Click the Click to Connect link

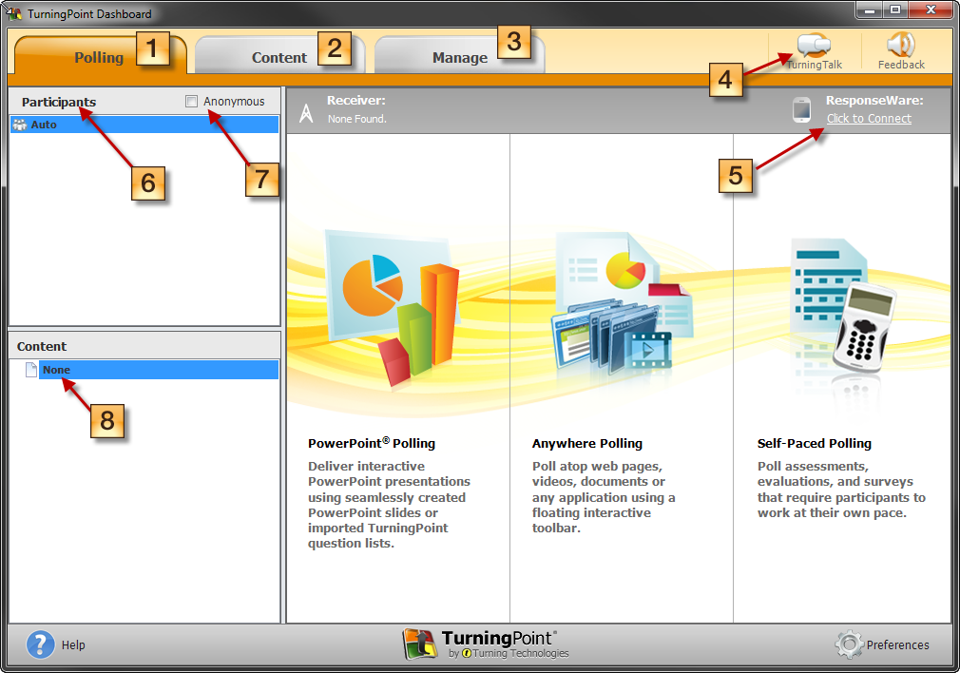869,119
